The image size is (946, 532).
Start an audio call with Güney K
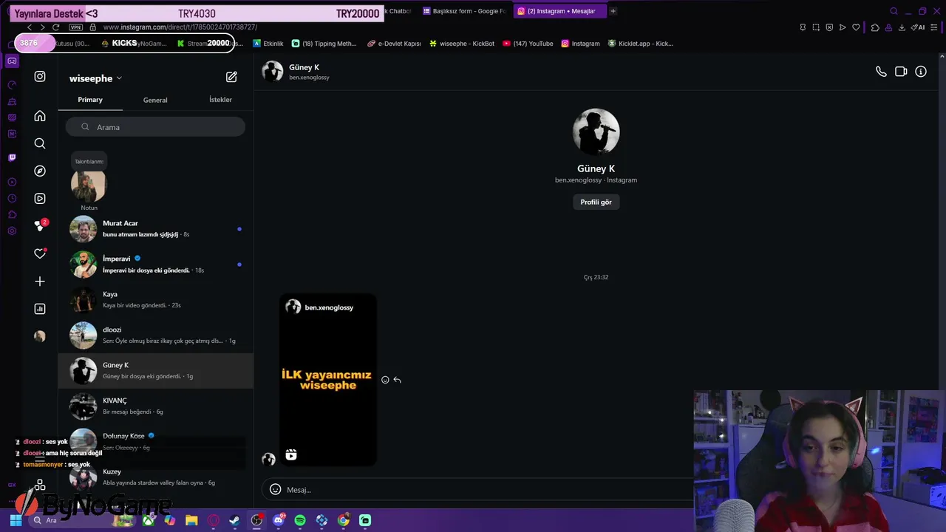click(x=881, y=72)
